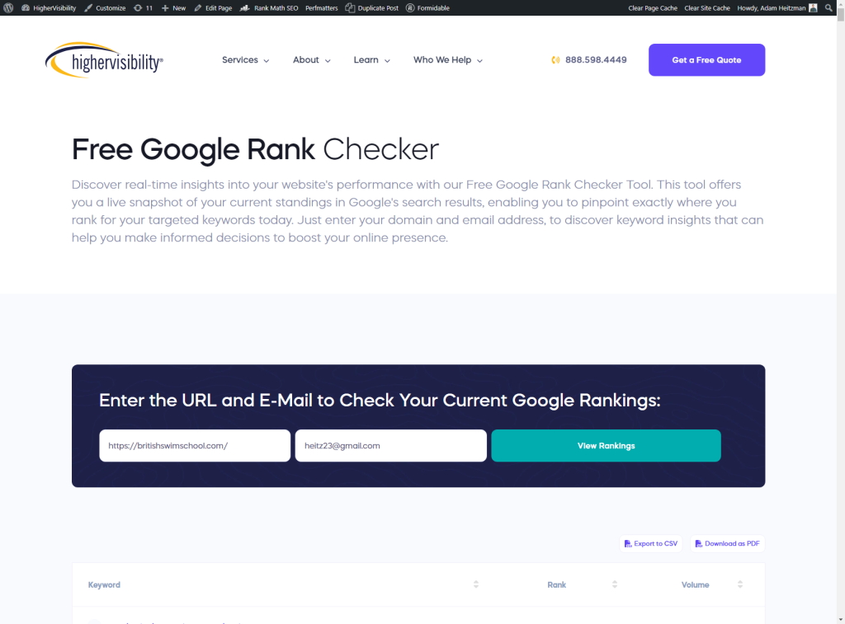Open the WordPress logo menu
Screen dimensions: 845x624
tap(8, 7)
